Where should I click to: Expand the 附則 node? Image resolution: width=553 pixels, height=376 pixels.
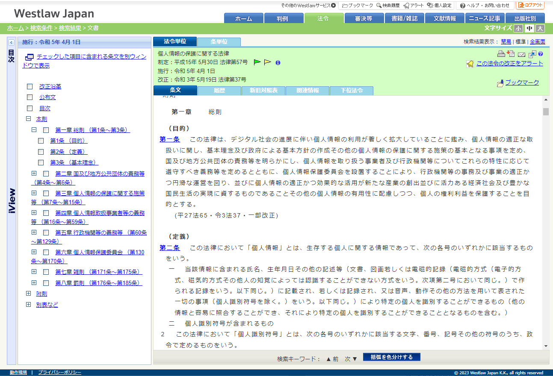[x=29, y=294]
